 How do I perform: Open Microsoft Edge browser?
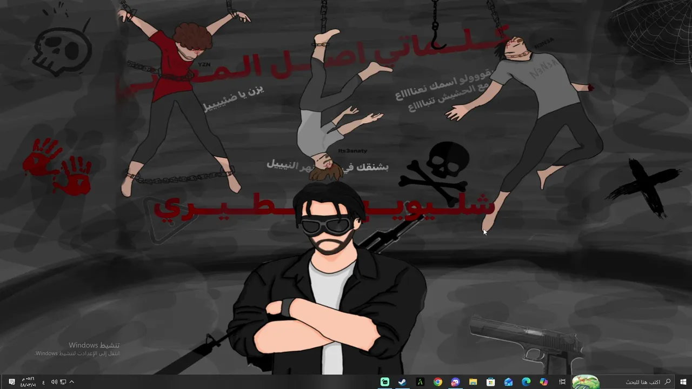[526, 382]
